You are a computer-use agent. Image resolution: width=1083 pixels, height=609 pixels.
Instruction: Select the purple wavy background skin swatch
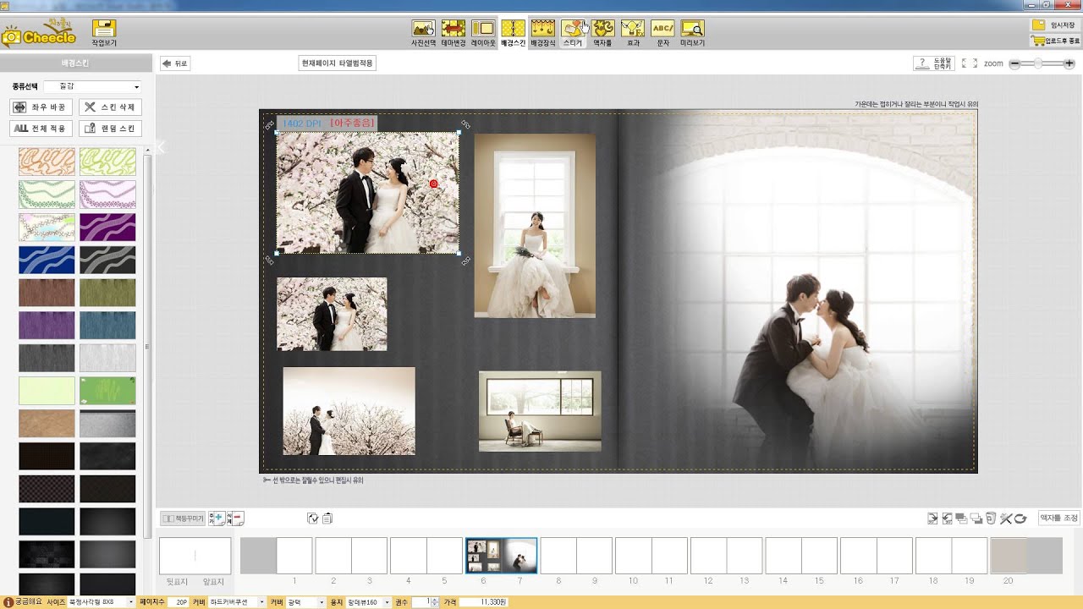[107, 227]
